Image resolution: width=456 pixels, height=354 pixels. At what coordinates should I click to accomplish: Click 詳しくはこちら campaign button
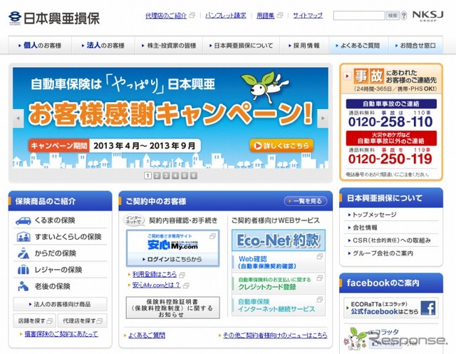pyautogui.click(x=281, y=146)
